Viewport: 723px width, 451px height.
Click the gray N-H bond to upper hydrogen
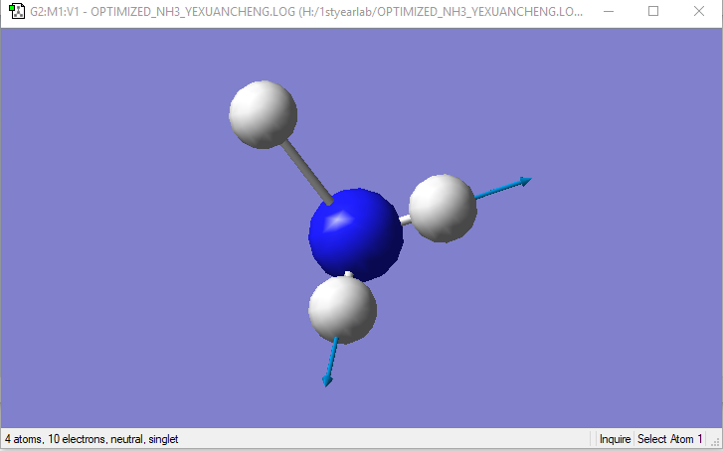(x=306, y=172)
